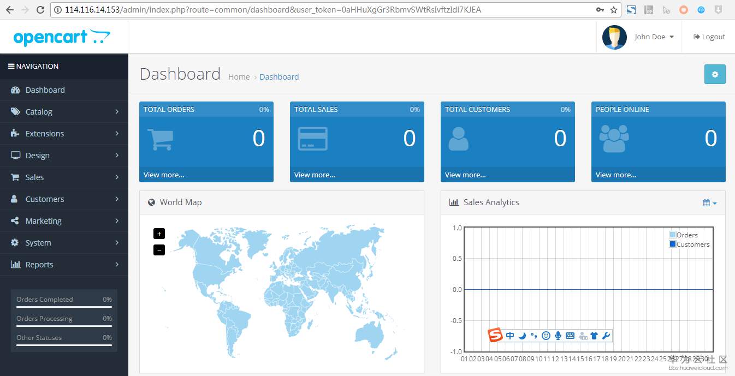View more under Total Customers
The height and width of the screenshot is (376, 735).
[465, 175]
